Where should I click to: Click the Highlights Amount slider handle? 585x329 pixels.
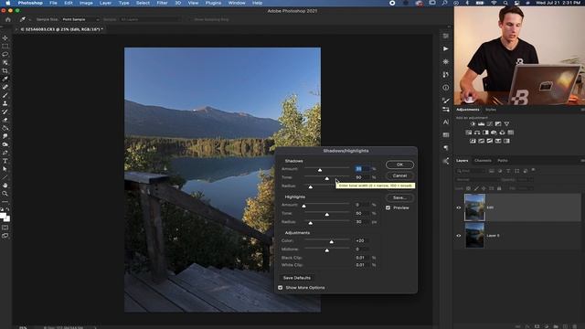pyautogui.click(x=303, y=206)
